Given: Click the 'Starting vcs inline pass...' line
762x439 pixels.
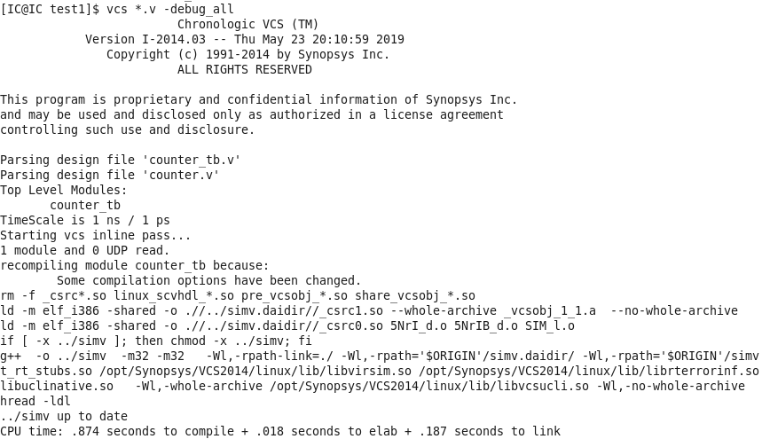Looking at the screenshot, I should click(x=95, y=235).
